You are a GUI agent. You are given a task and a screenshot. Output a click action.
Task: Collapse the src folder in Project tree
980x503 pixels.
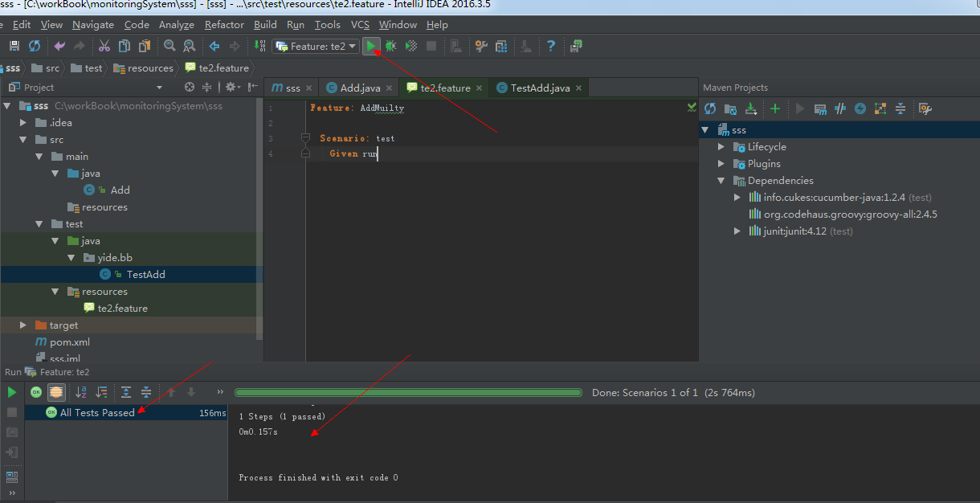pyautogui.click(x=23, y=140)
